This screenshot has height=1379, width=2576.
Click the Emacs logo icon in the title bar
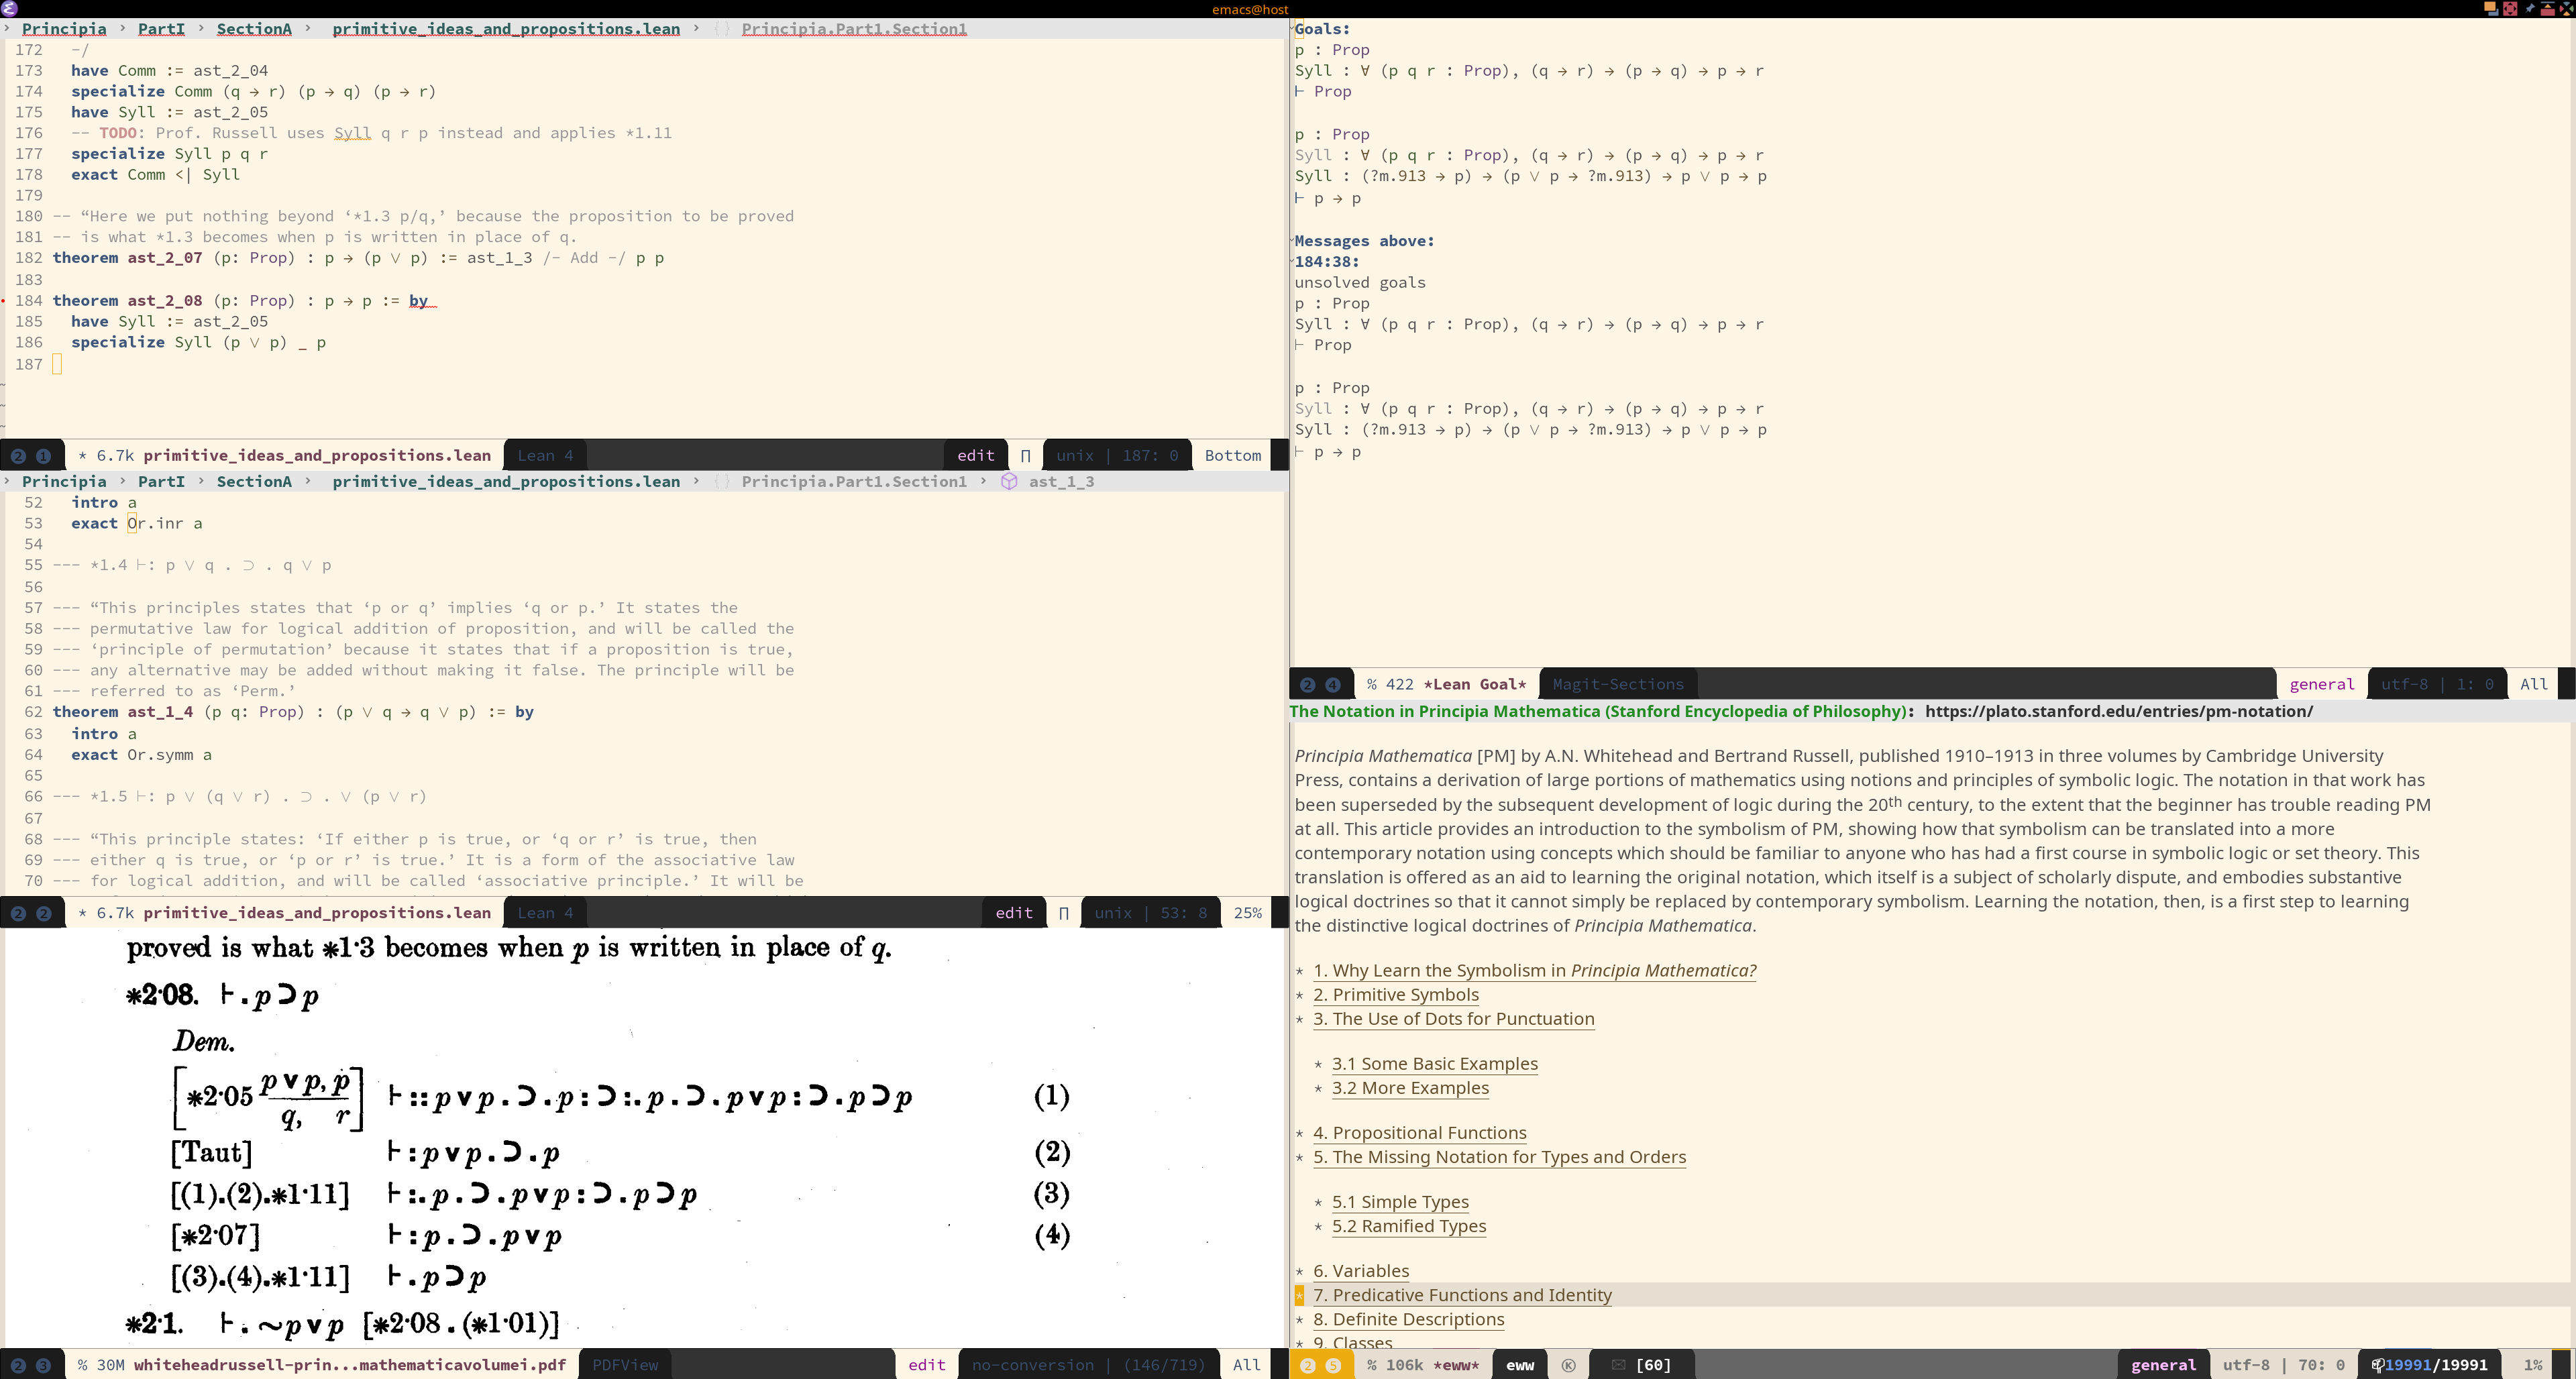10,8
